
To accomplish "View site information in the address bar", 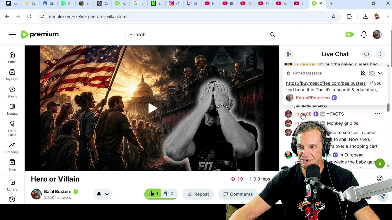I will [x=43, y=16].
